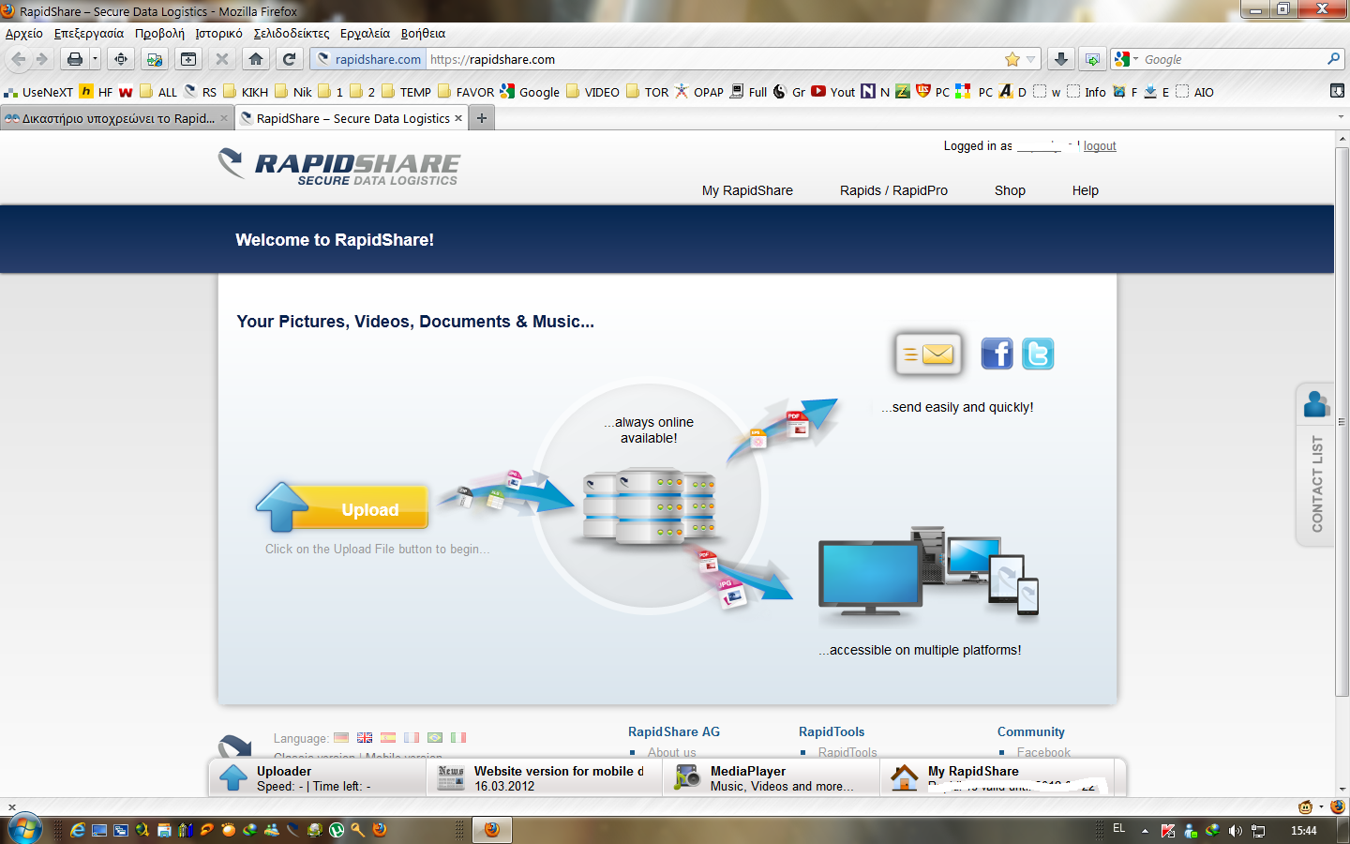Reload the page with the Reload button
The height and width of the screenshot is (844, 1350).
[x=290, y=59]
